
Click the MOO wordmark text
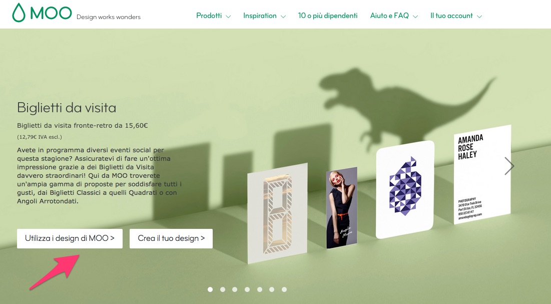click(x=51, y=13)
